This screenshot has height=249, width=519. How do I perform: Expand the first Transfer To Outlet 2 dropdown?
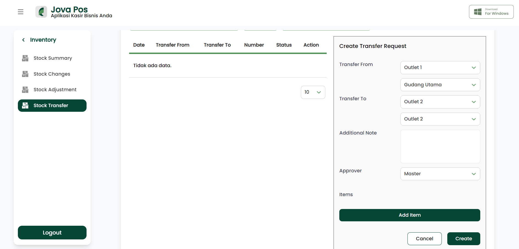440,102
